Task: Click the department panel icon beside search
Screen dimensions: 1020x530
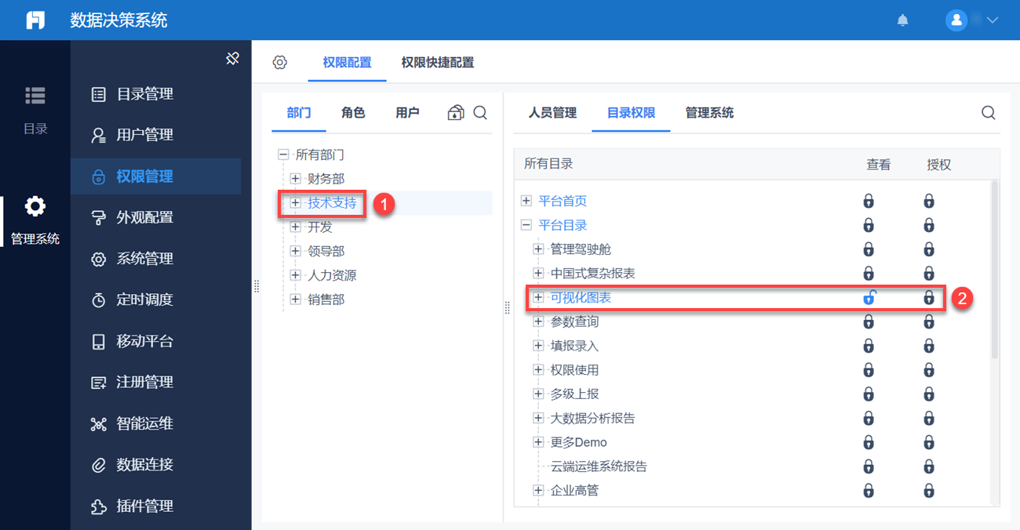Action: (x=456, y=113)
